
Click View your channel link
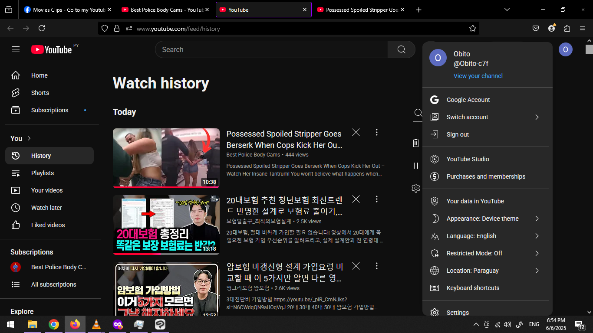coord(478,76)
